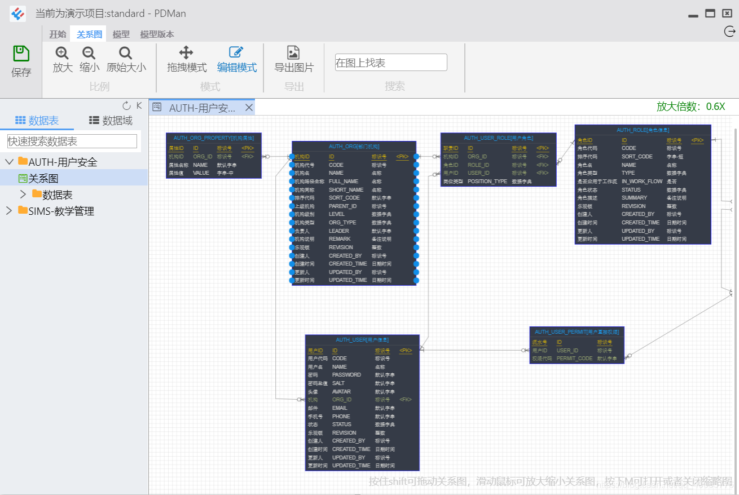Image resolution: width=739 pixels, height=495 pixels.
Task: Select the AUTH_ORG_PROPERTY table header
Action: click(x=214, y=138)
